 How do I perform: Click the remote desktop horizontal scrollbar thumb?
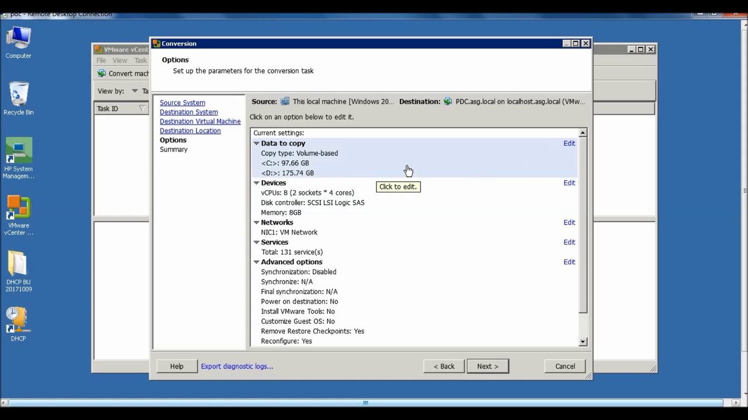[366, 402]
